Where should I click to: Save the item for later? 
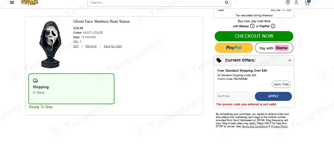point(113,46)
